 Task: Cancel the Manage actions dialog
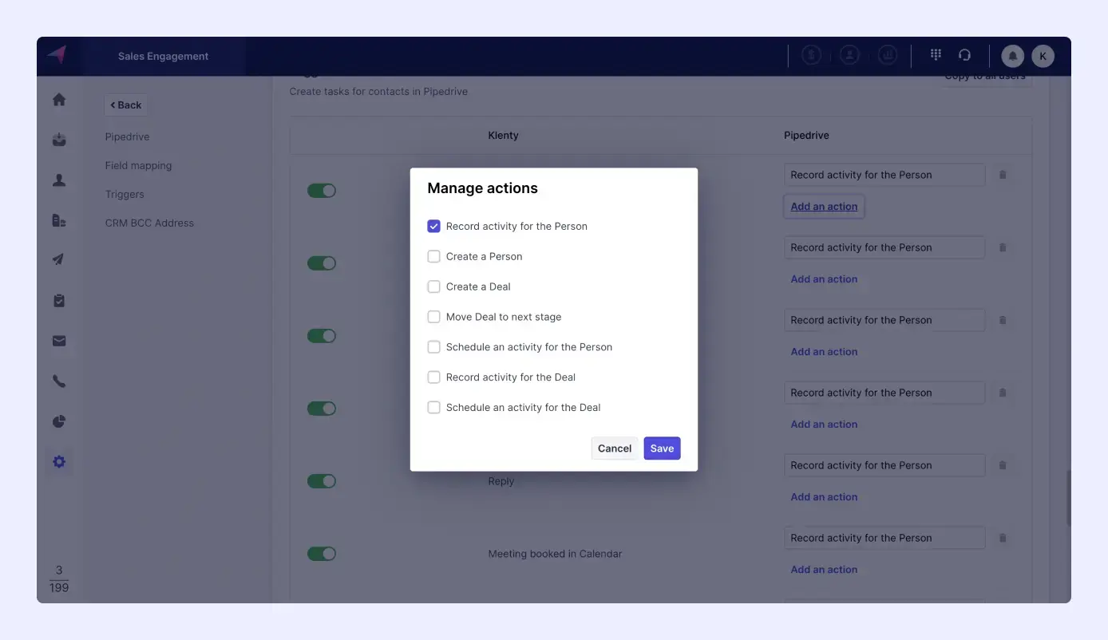click(x=615, y=448)
